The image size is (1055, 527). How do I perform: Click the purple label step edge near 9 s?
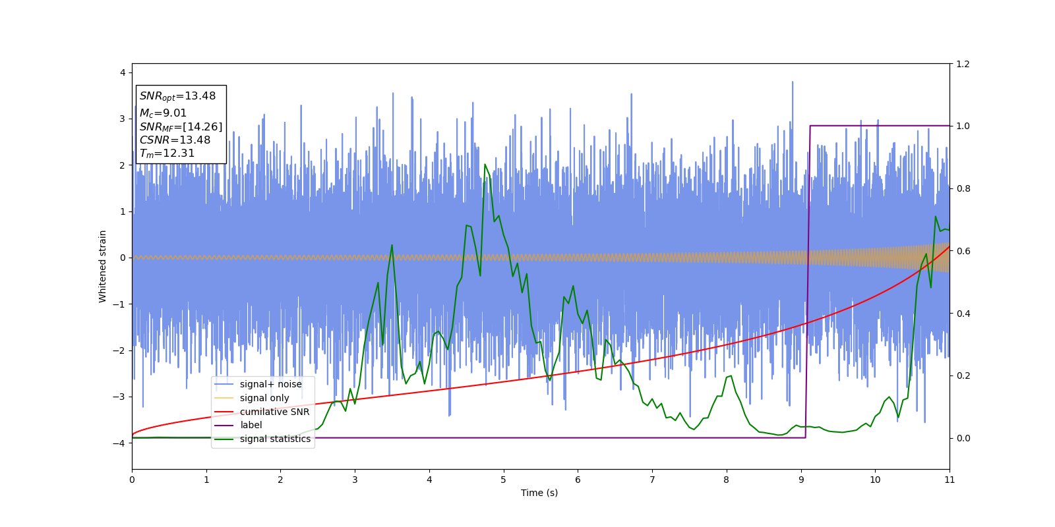pyautogui.click(x=808, y=282)
